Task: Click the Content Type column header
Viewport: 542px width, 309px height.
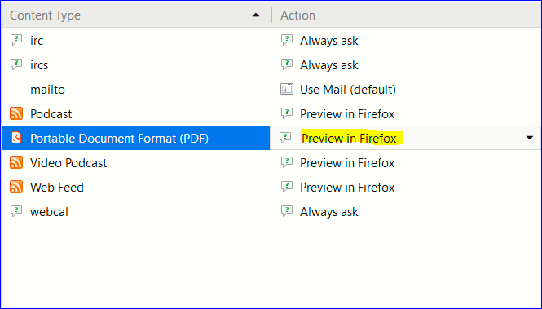Action: click(46, 15)
